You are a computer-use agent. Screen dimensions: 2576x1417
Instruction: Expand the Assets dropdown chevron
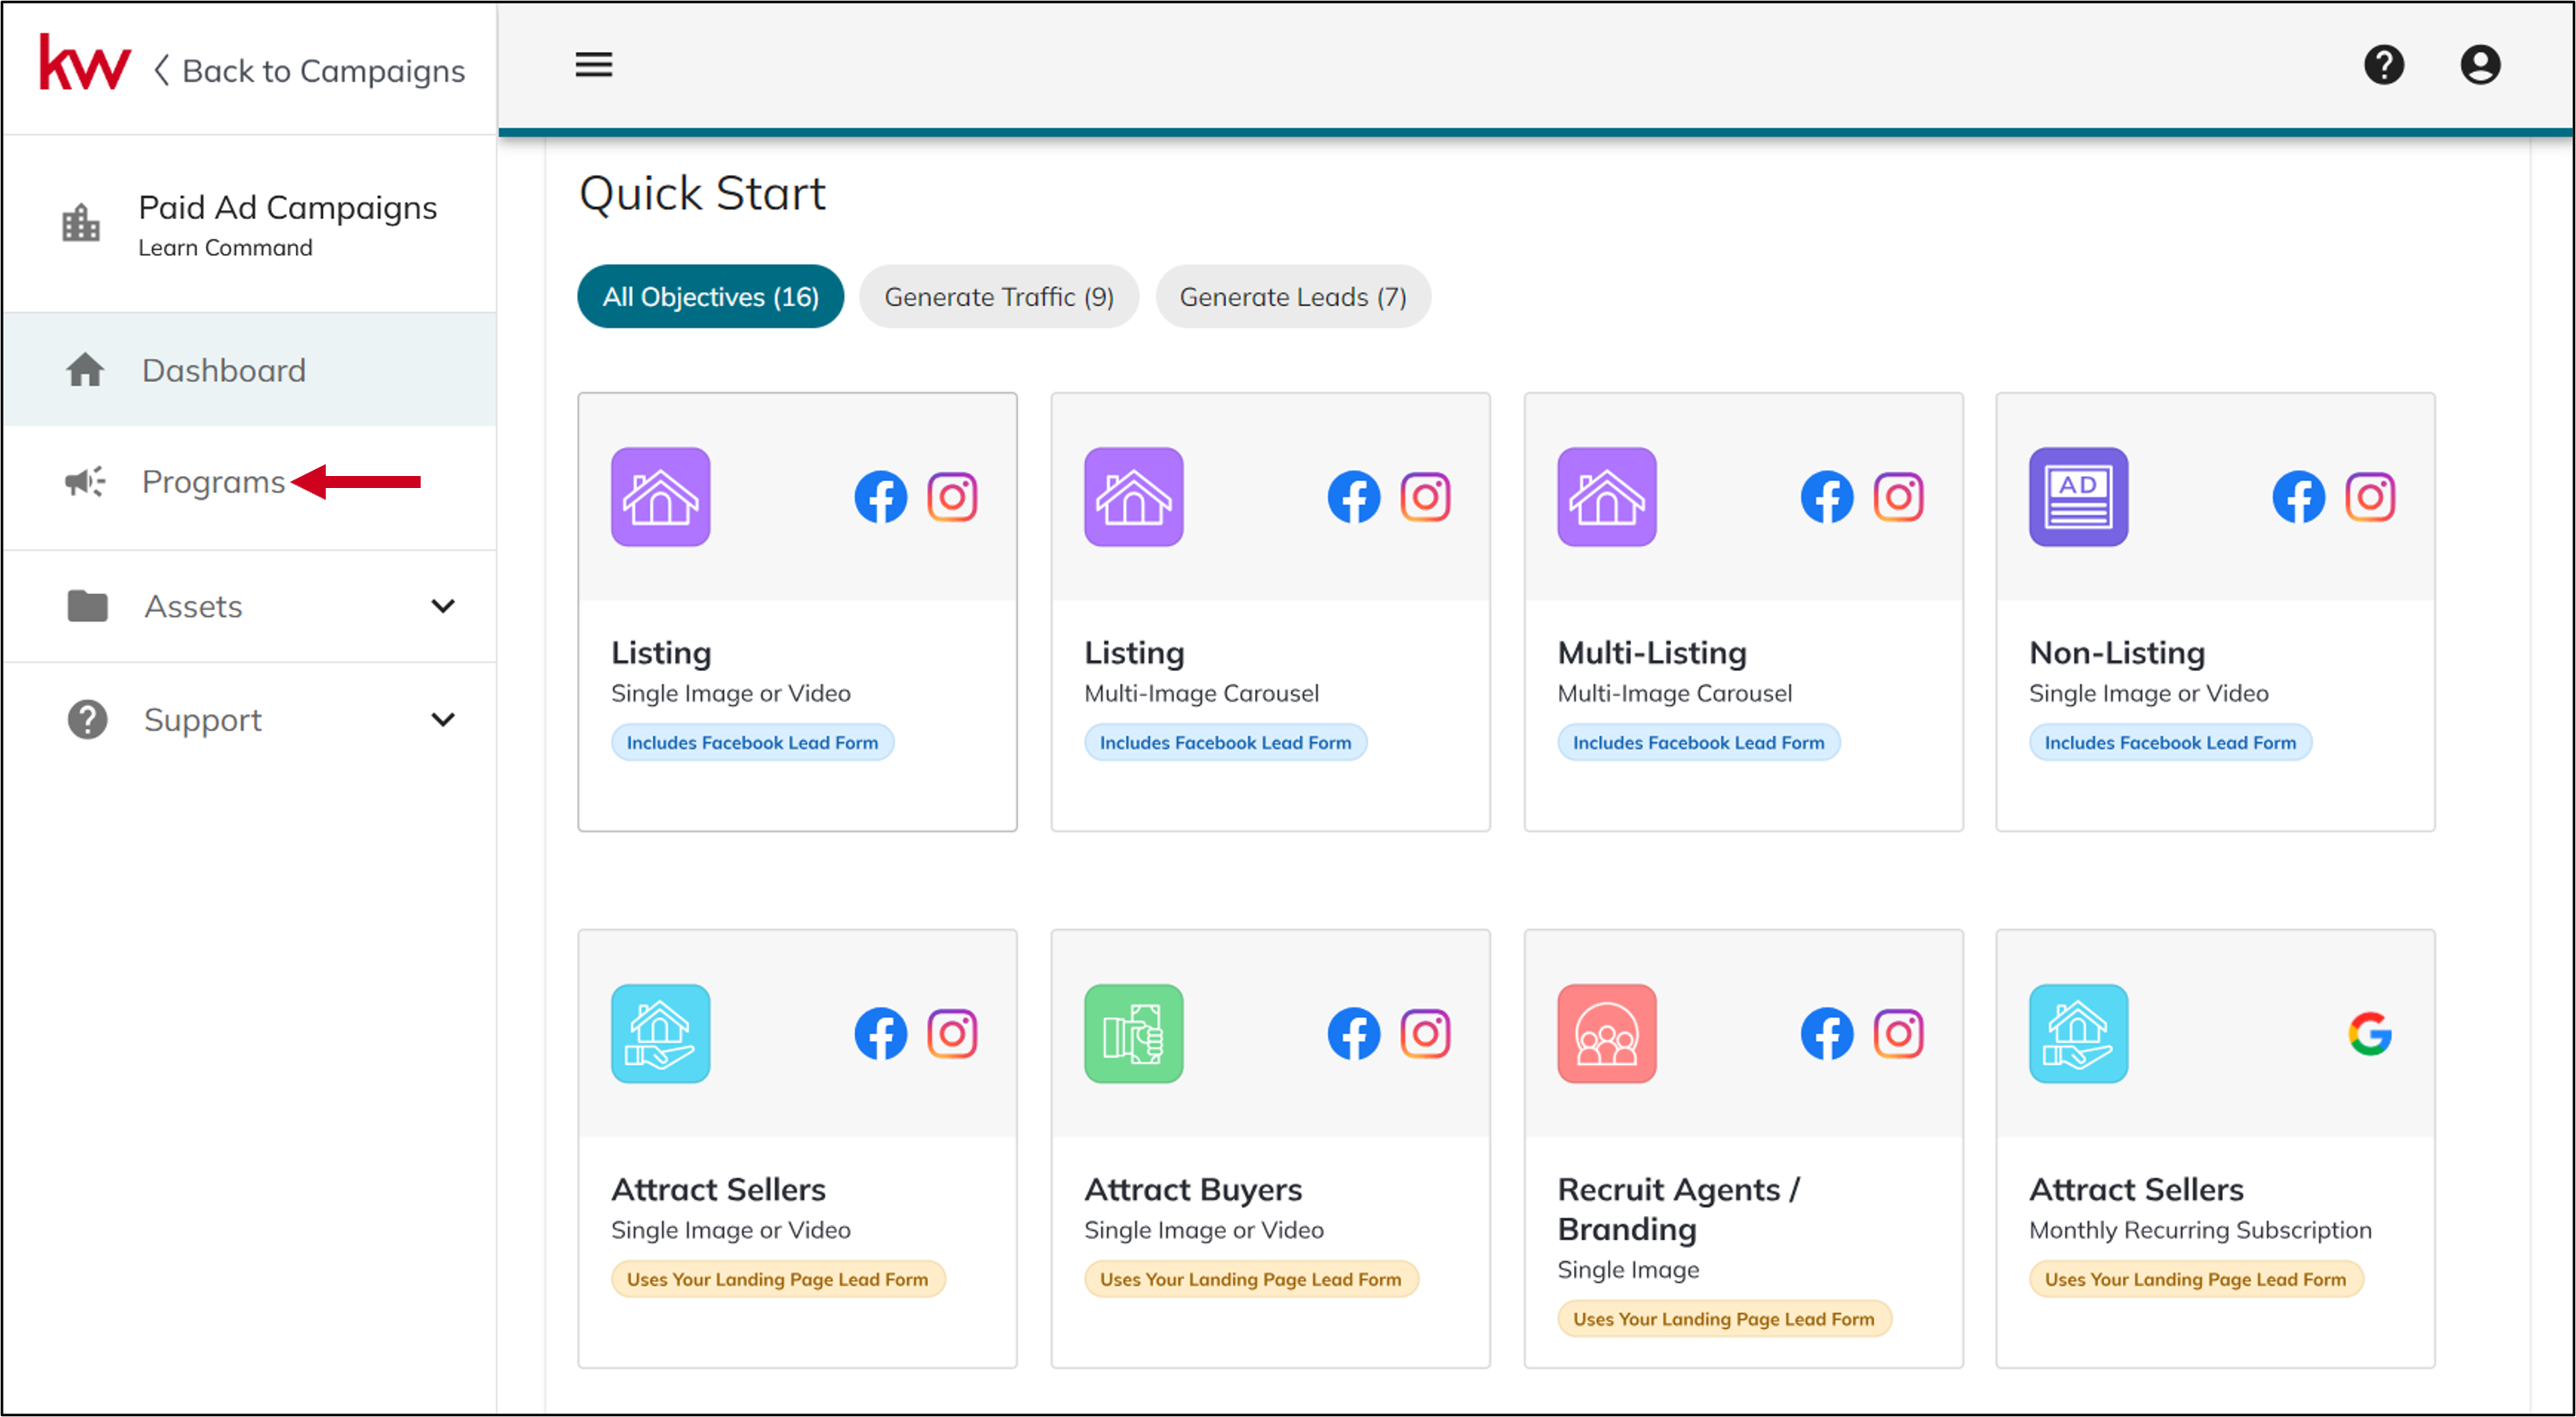pos(443,606)
